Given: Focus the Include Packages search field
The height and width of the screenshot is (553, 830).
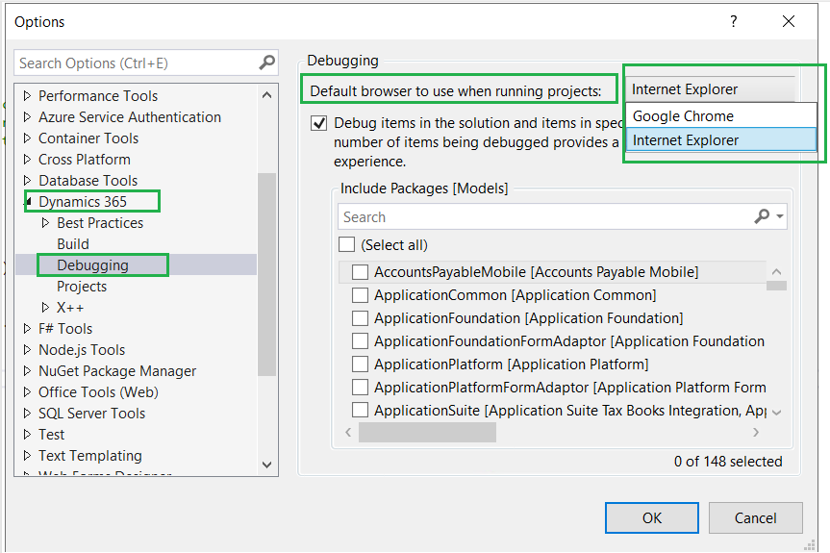Looking at the screenshot, I should pyautogui.click(x=545, y=216).
